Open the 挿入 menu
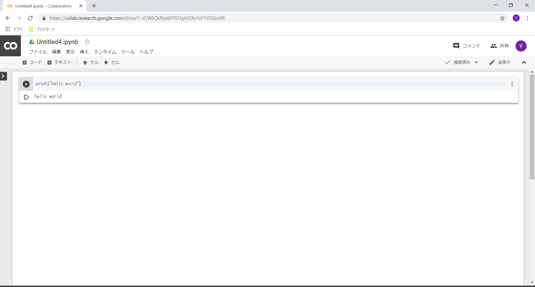The image size is (535, 287). coord(84,52)
